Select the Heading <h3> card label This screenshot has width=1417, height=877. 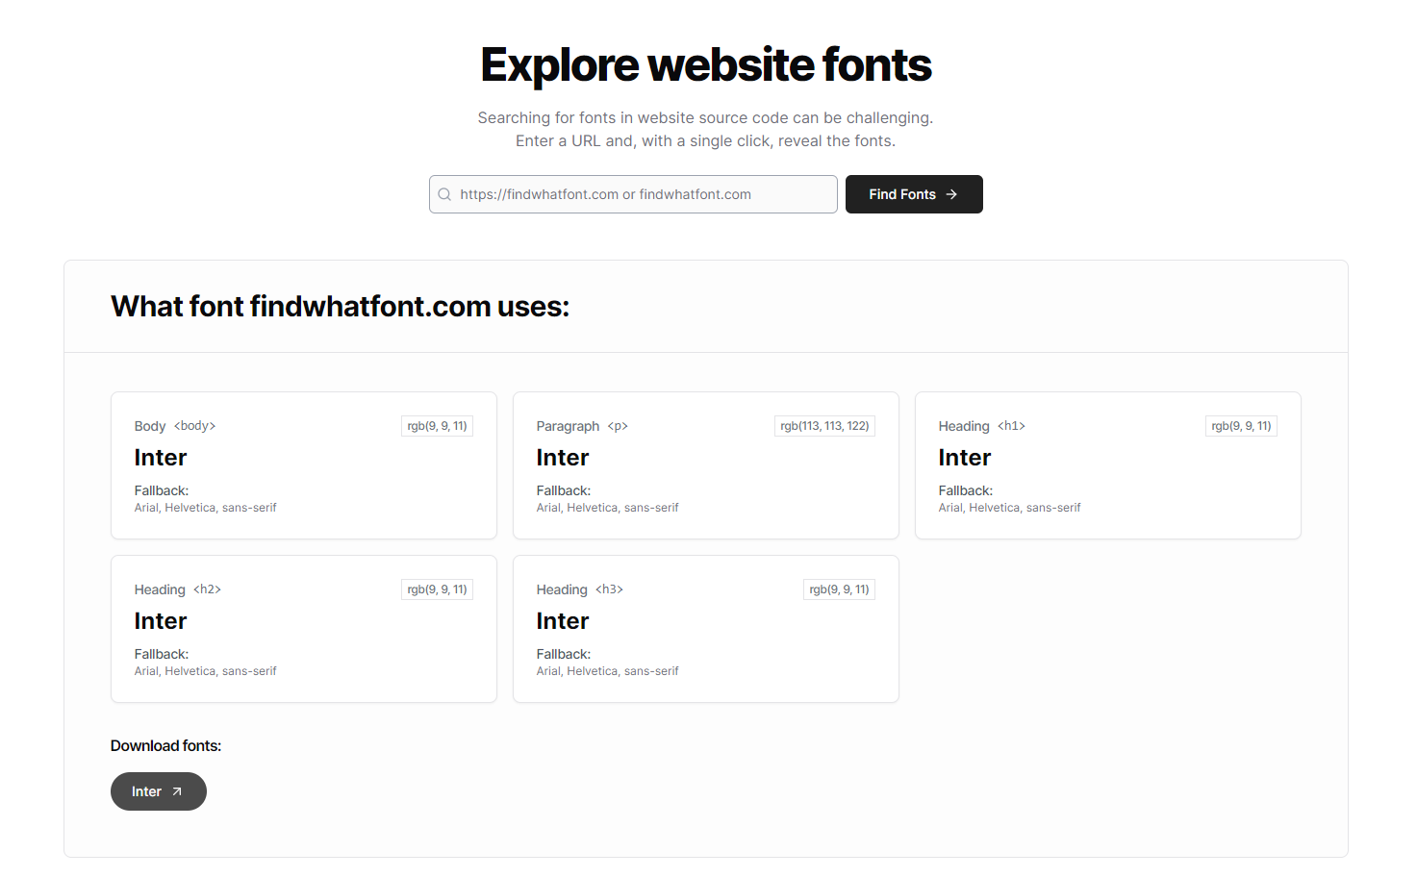(x=580, y=589)
